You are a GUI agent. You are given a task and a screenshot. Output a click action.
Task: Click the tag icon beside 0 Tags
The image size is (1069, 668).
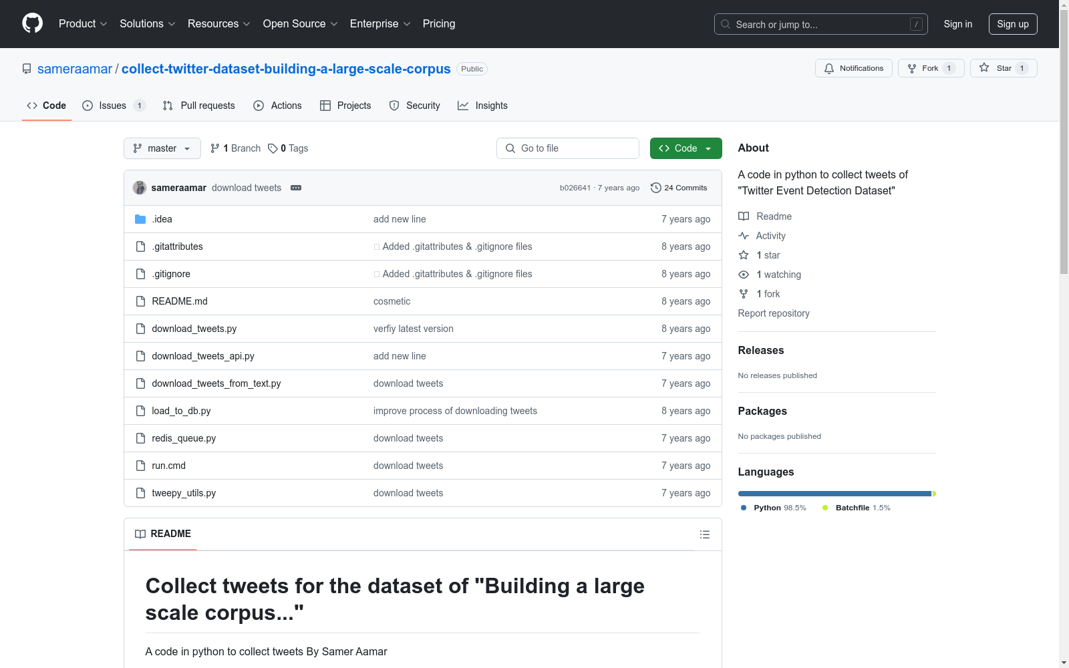tap(273, 148)
